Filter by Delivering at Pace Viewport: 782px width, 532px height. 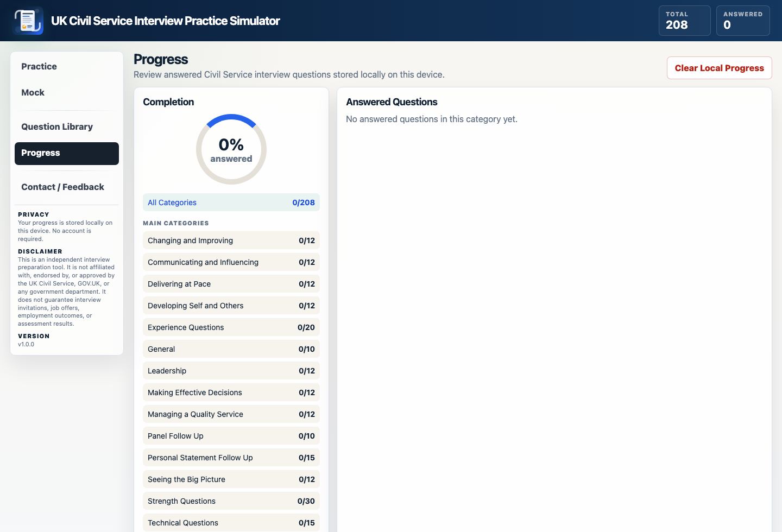tap(231, 284)
